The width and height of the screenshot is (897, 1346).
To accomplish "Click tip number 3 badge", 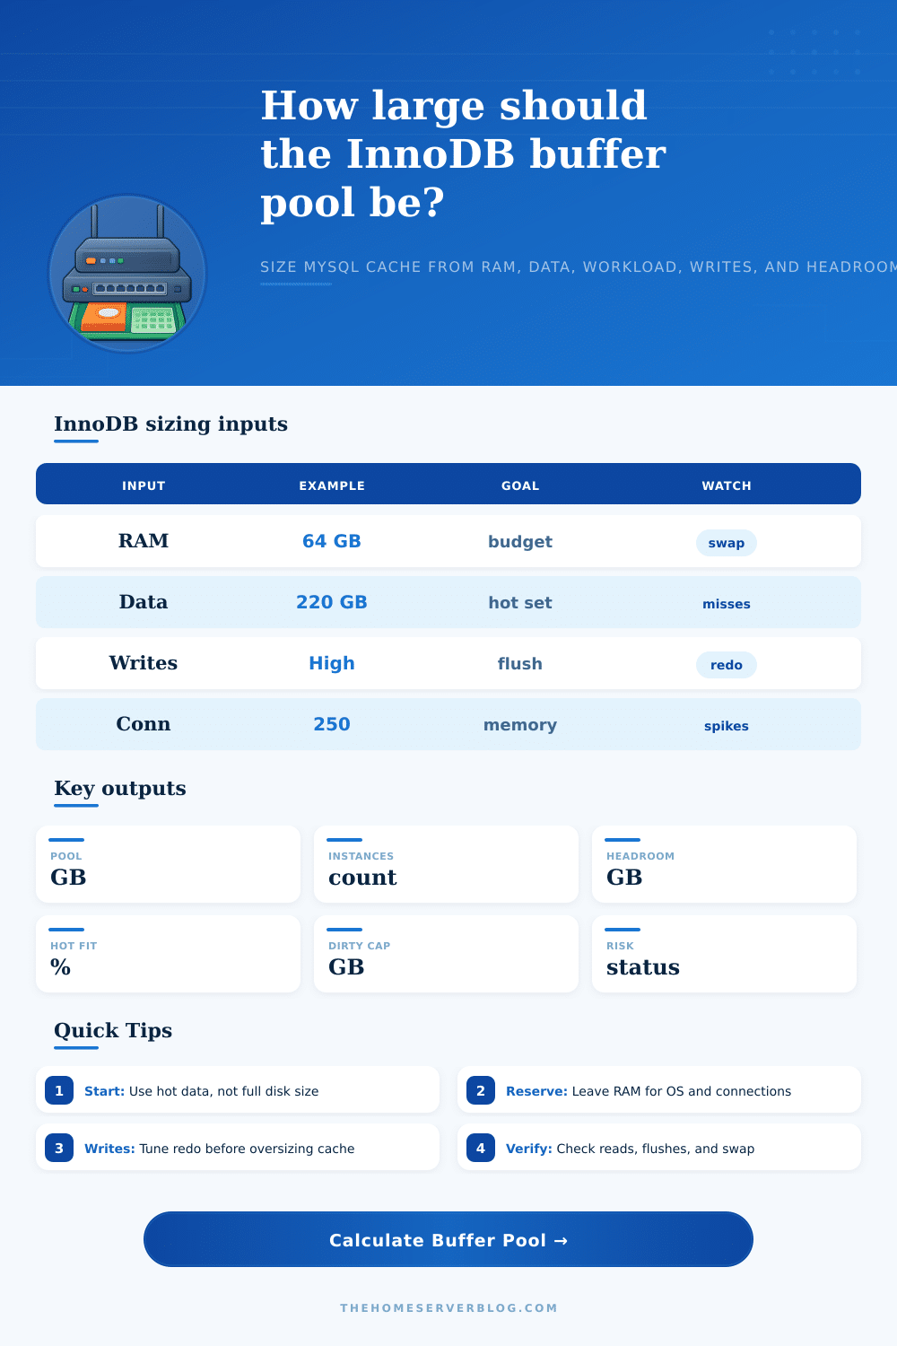I will (x=59, y=1148).
